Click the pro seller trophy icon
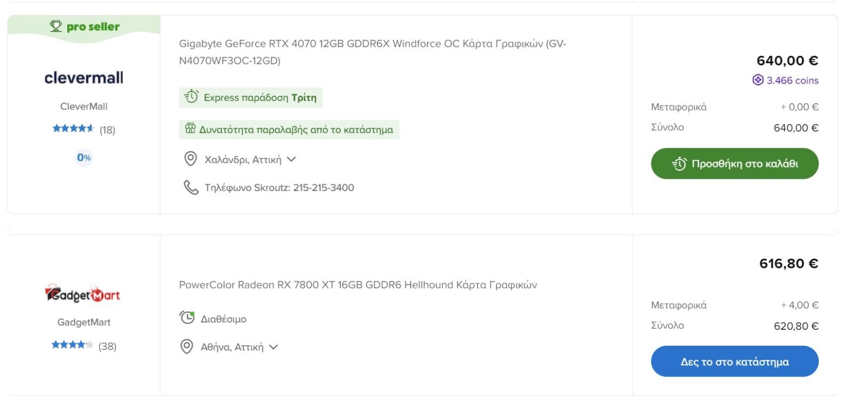This screenshot has width=854, height=398. pyautogui.click(x=56, y=26)
